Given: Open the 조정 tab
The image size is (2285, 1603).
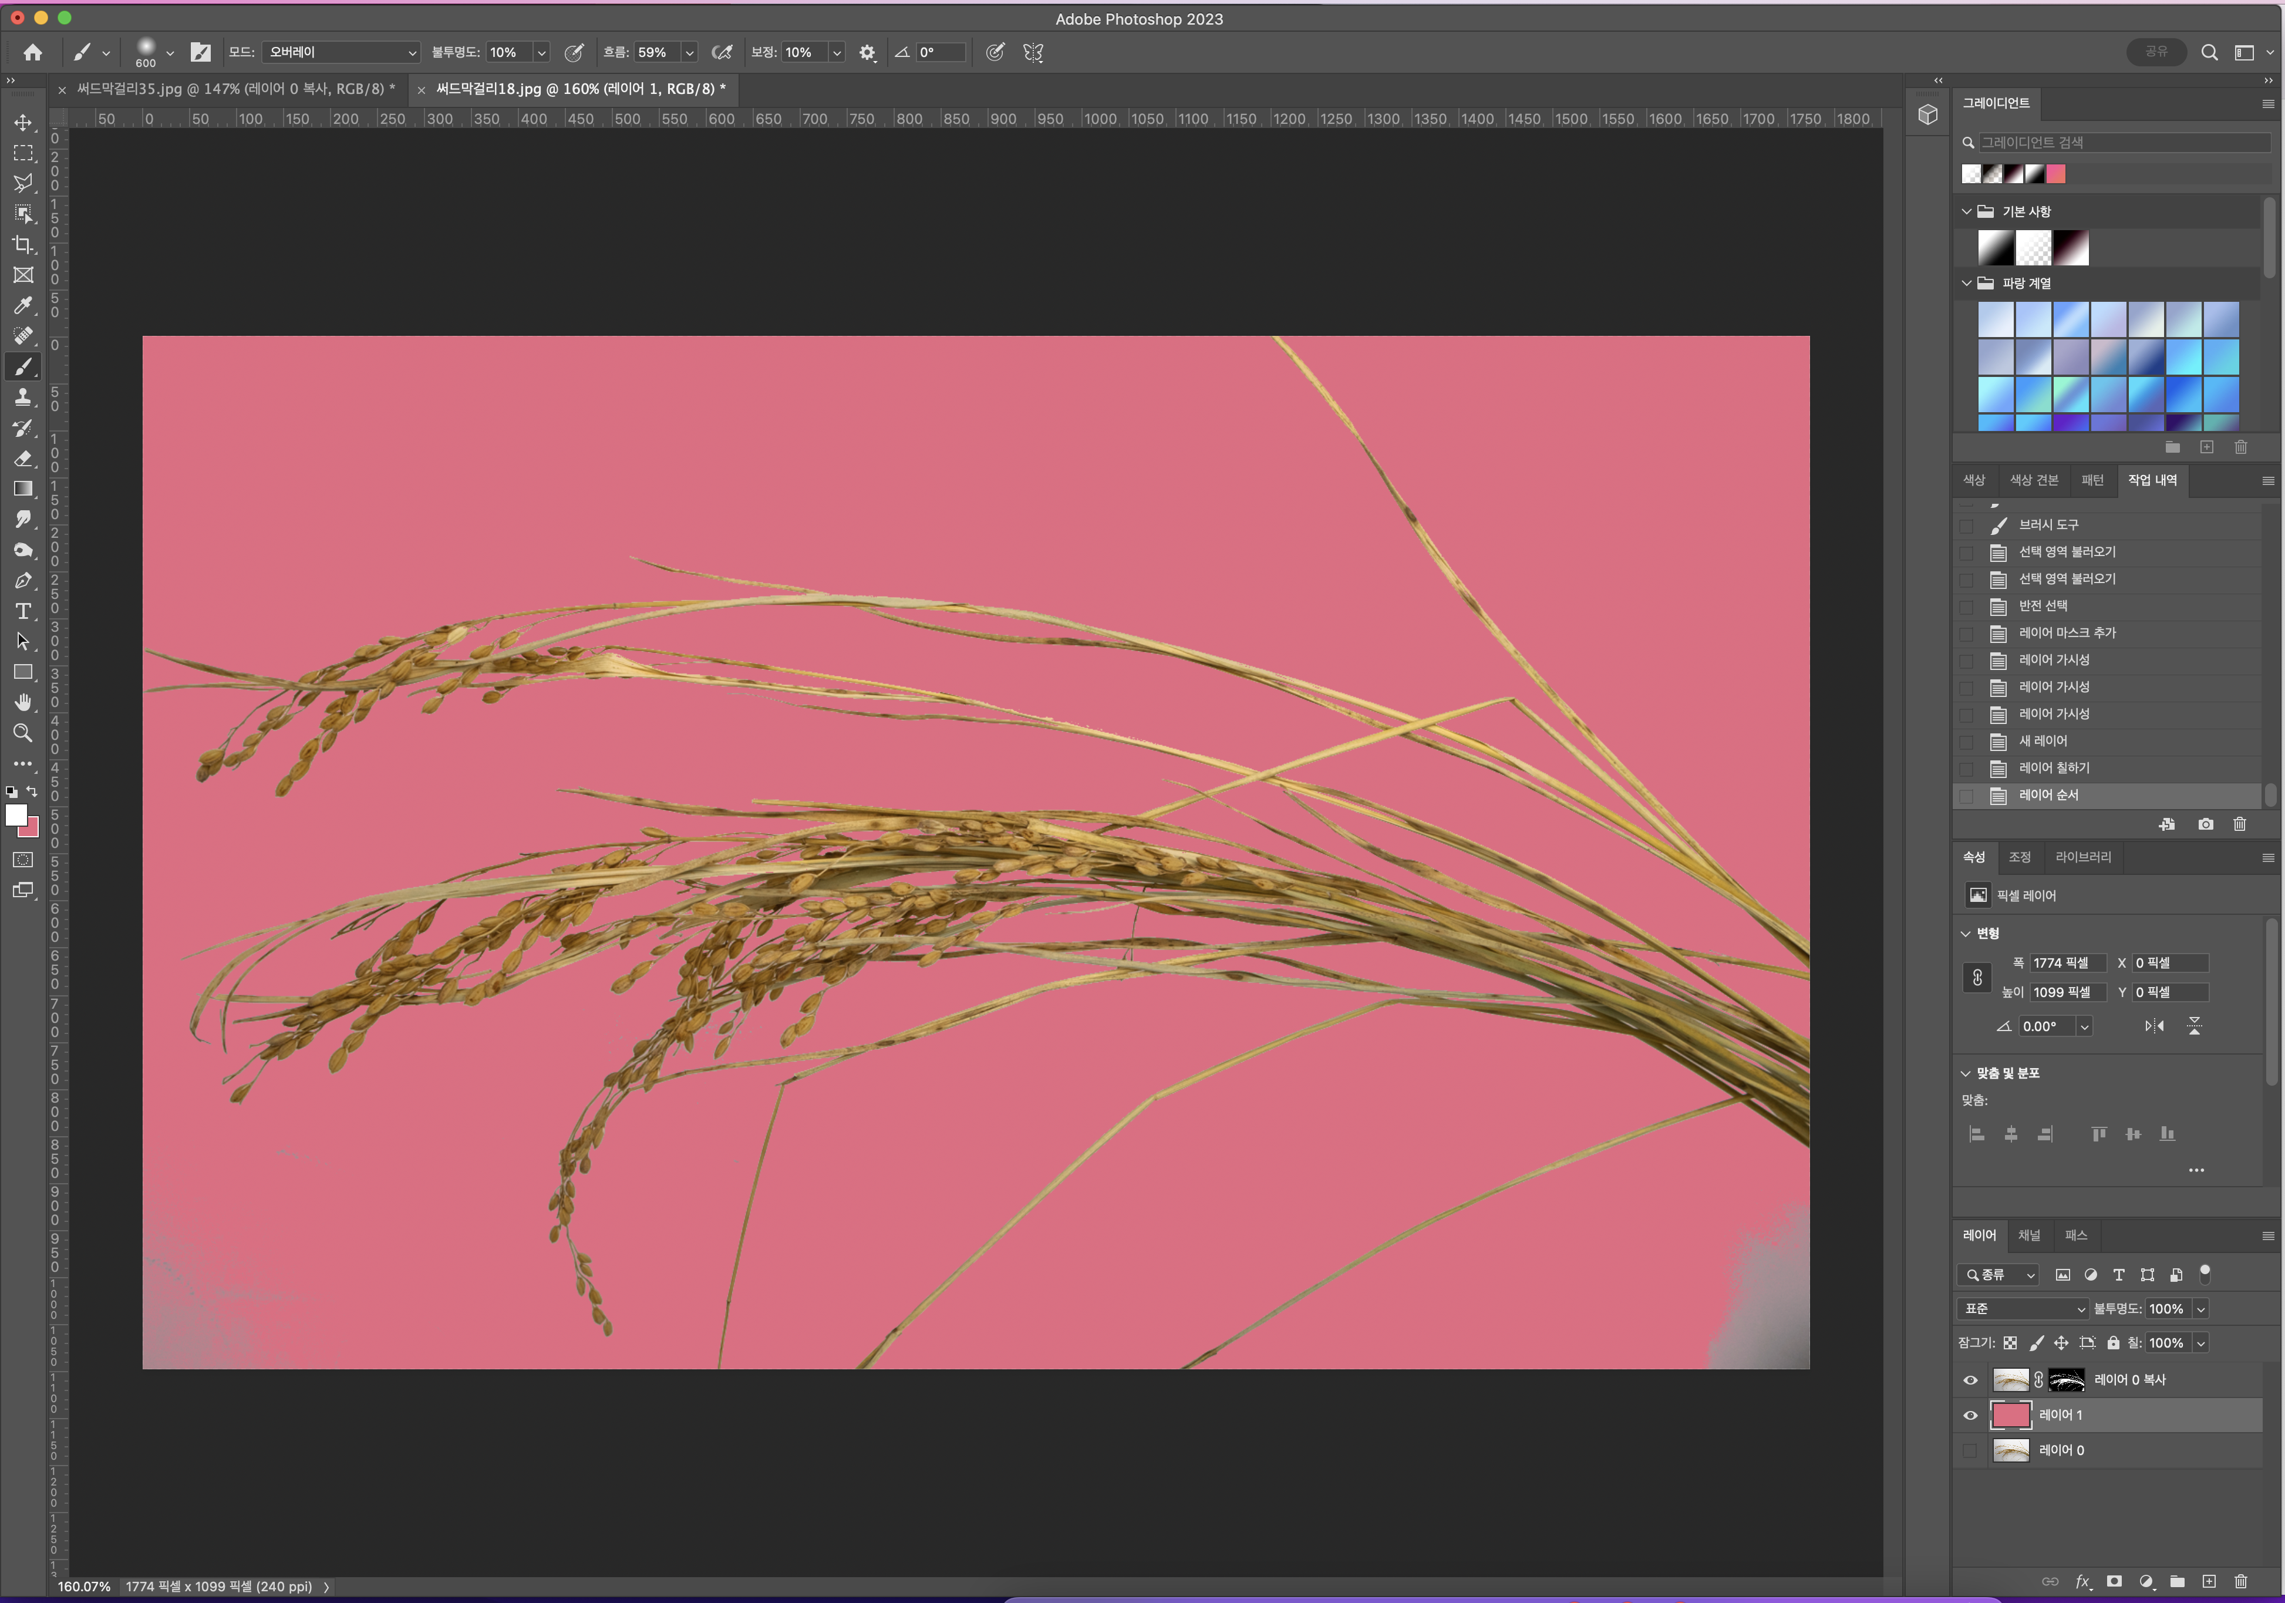Looking at the screenshot, I should [x=2019, y=857].
